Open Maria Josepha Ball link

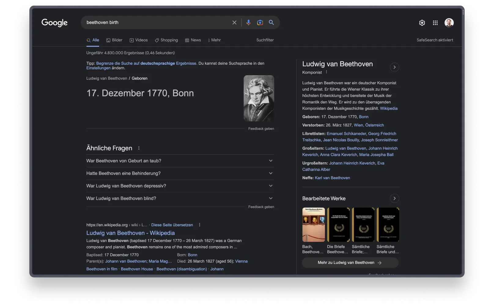376,155
